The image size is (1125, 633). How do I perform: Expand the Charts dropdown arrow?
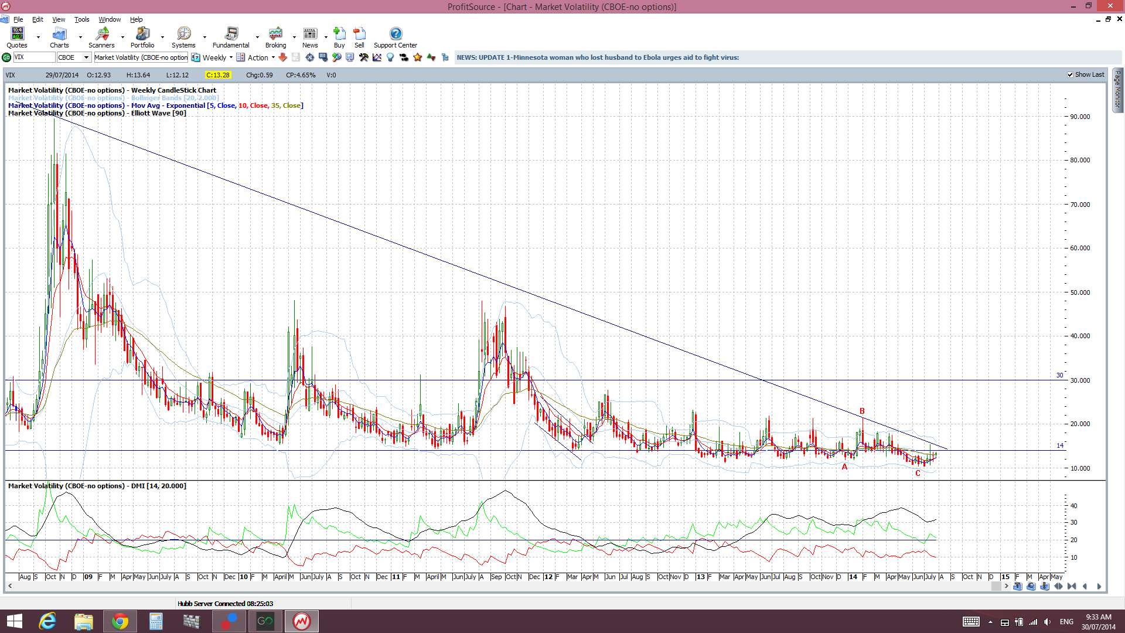click(80, 37)
